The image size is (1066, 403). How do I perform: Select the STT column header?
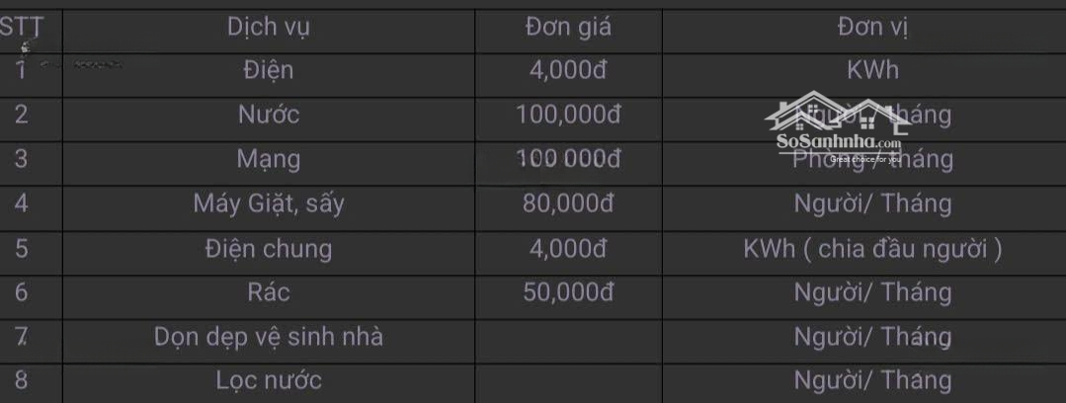pyautogui.click(x=21, y=27)
